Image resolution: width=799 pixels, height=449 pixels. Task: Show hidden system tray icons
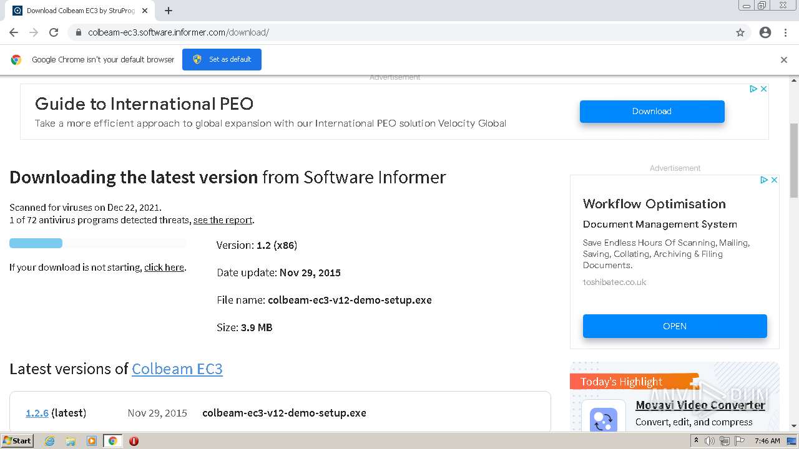[x=696, y=441]
